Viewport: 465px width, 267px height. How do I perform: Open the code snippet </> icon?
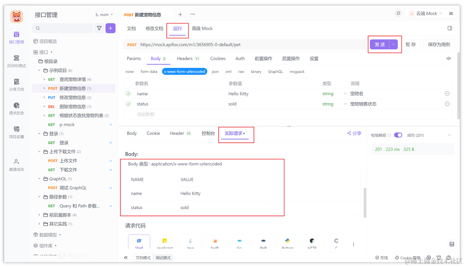(449, 58)
